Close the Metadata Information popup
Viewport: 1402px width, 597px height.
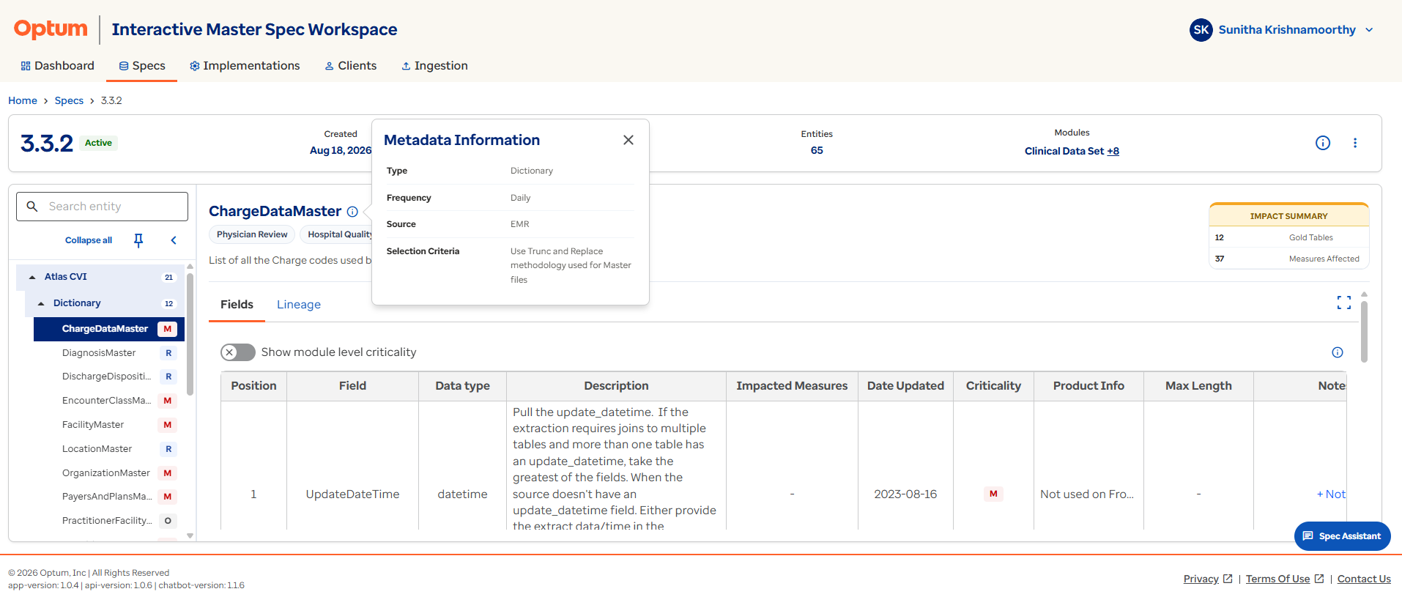[x=628, y=140]
